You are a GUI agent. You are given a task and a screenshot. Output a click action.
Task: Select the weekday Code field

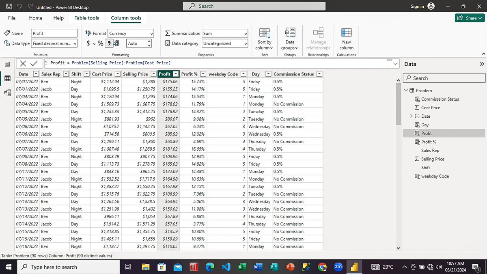(435, 176)
